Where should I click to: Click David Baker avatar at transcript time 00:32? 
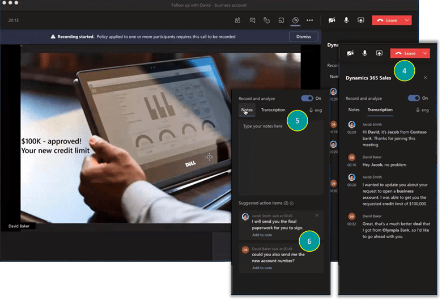[351, 217]
